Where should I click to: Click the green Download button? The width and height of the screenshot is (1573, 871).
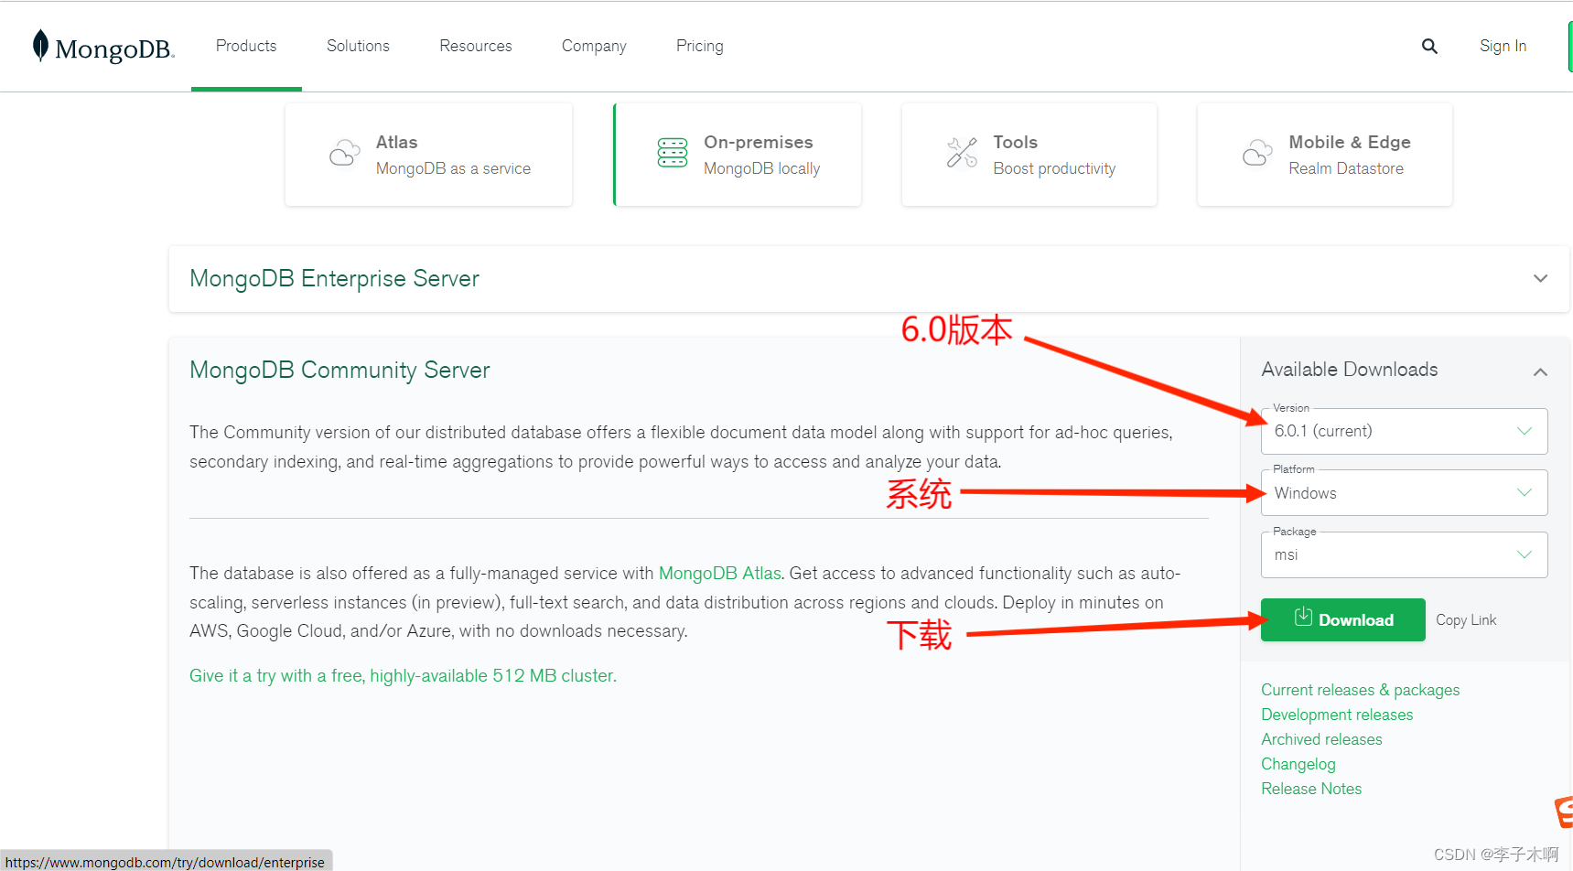pyautogui.click(x=1343, y=619)
